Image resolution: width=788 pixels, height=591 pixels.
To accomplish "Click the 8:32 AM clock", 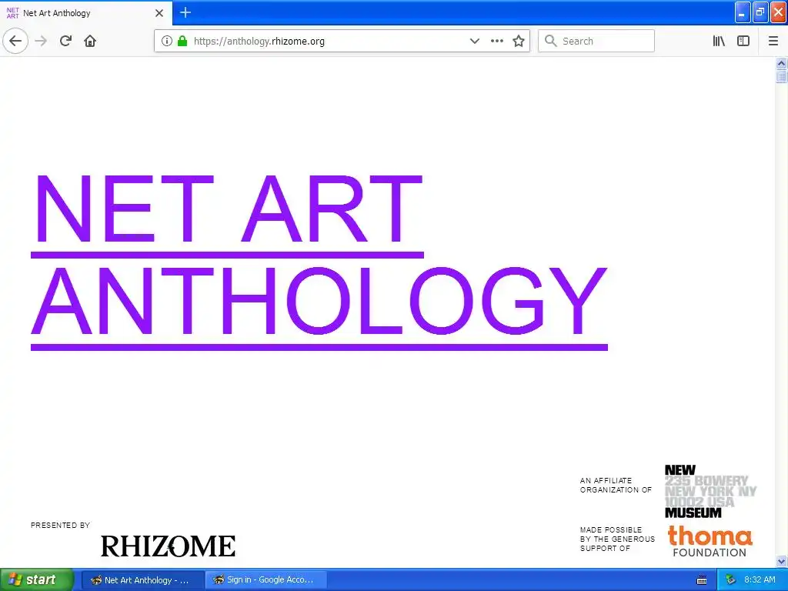I will [760, 580].
